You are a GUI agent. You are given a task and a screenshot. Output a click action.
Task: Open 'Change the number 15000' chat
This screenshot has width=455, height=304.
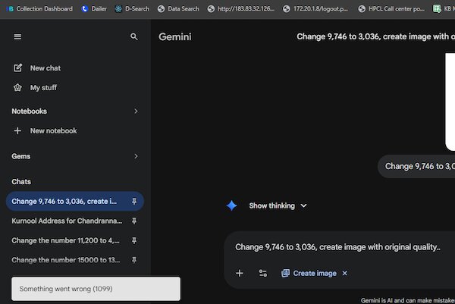click(x=65, y=260)
